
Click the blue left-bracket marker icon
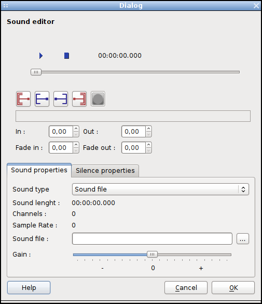tap(42, 99)
